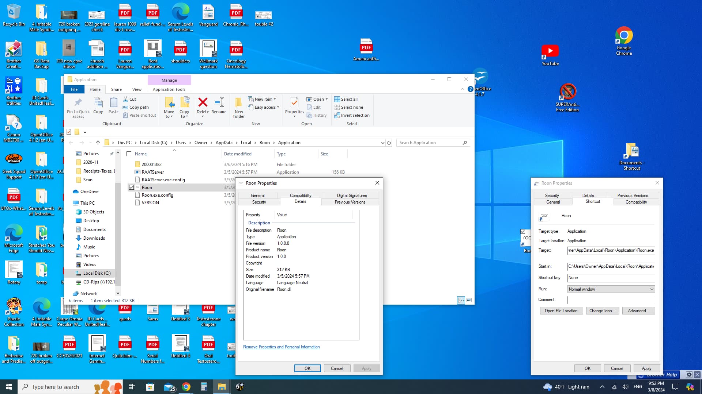Screen dimensions: 702x394
Task: Click the Shortcut key field
Action: click(611, 278)
